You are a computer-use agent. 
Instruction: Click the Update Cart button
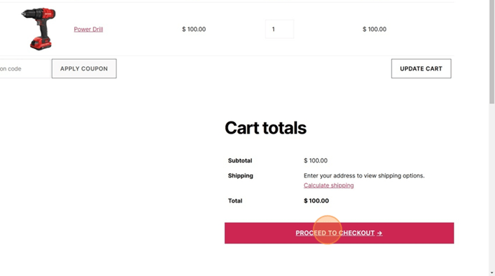point(421,68)
